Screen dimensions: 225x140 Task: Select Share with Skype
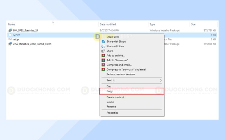click(x=116, y=41)
